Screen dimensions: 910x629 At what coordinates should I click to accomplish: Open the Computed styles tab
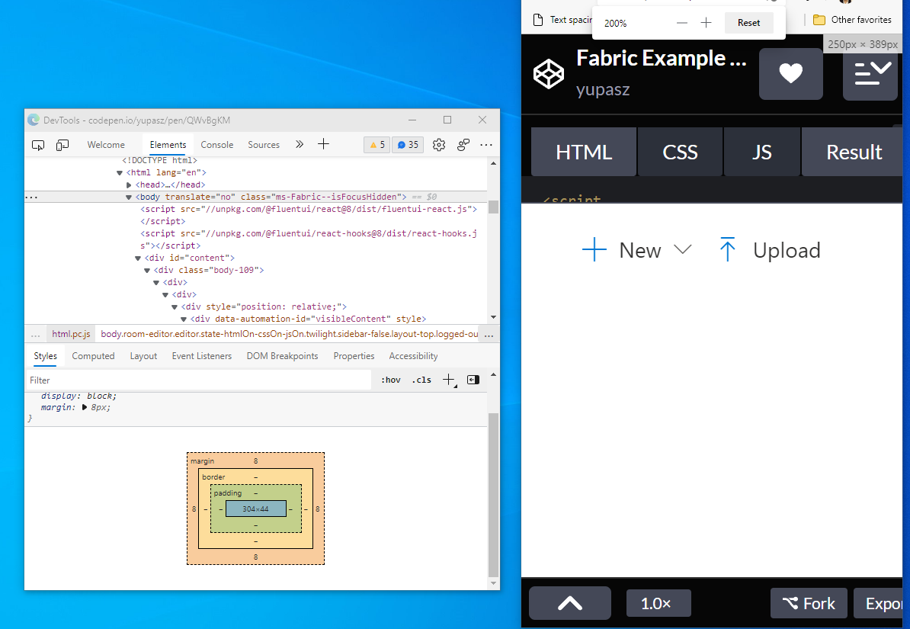click(x=93, y=355)
